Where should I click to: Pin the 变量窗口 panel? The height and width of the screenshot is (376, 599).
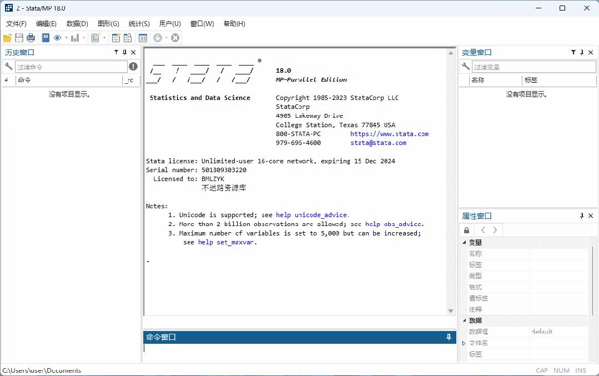[582, 52]
